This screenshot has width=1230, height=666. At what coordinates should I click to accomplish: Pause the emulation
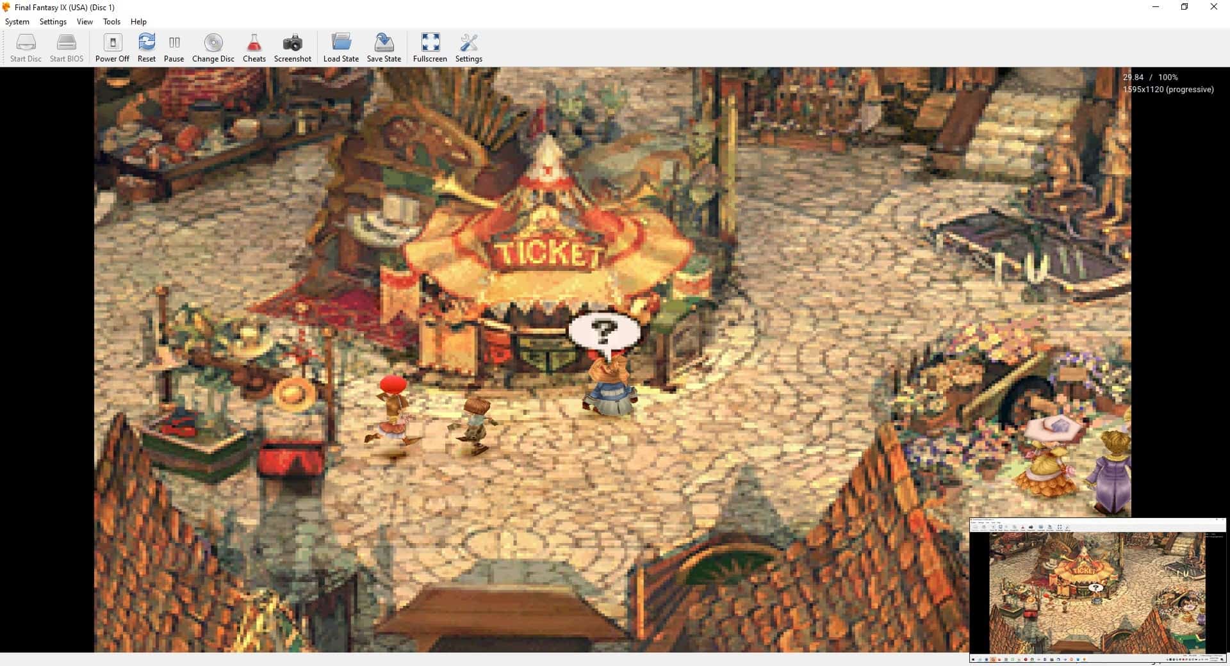click(x=174, y=48)
